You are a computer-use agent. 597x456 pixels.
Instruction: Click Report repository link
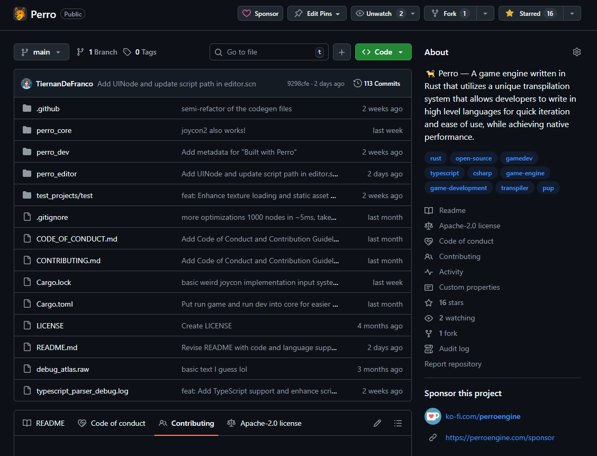[453, 364]
